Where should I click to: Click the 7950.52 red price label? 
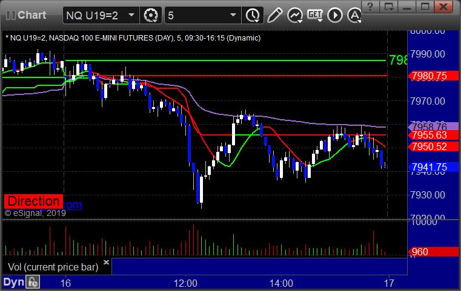[433, 146]
